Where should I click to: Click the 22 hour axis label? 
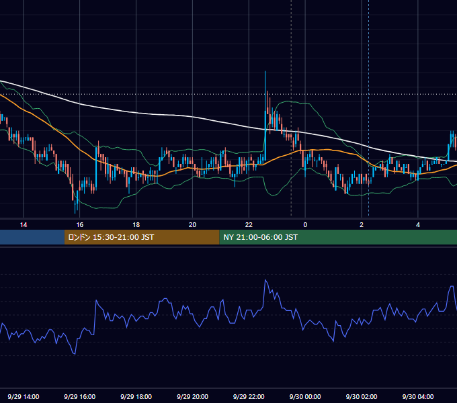pyautogui.click(x=249, y=225)
